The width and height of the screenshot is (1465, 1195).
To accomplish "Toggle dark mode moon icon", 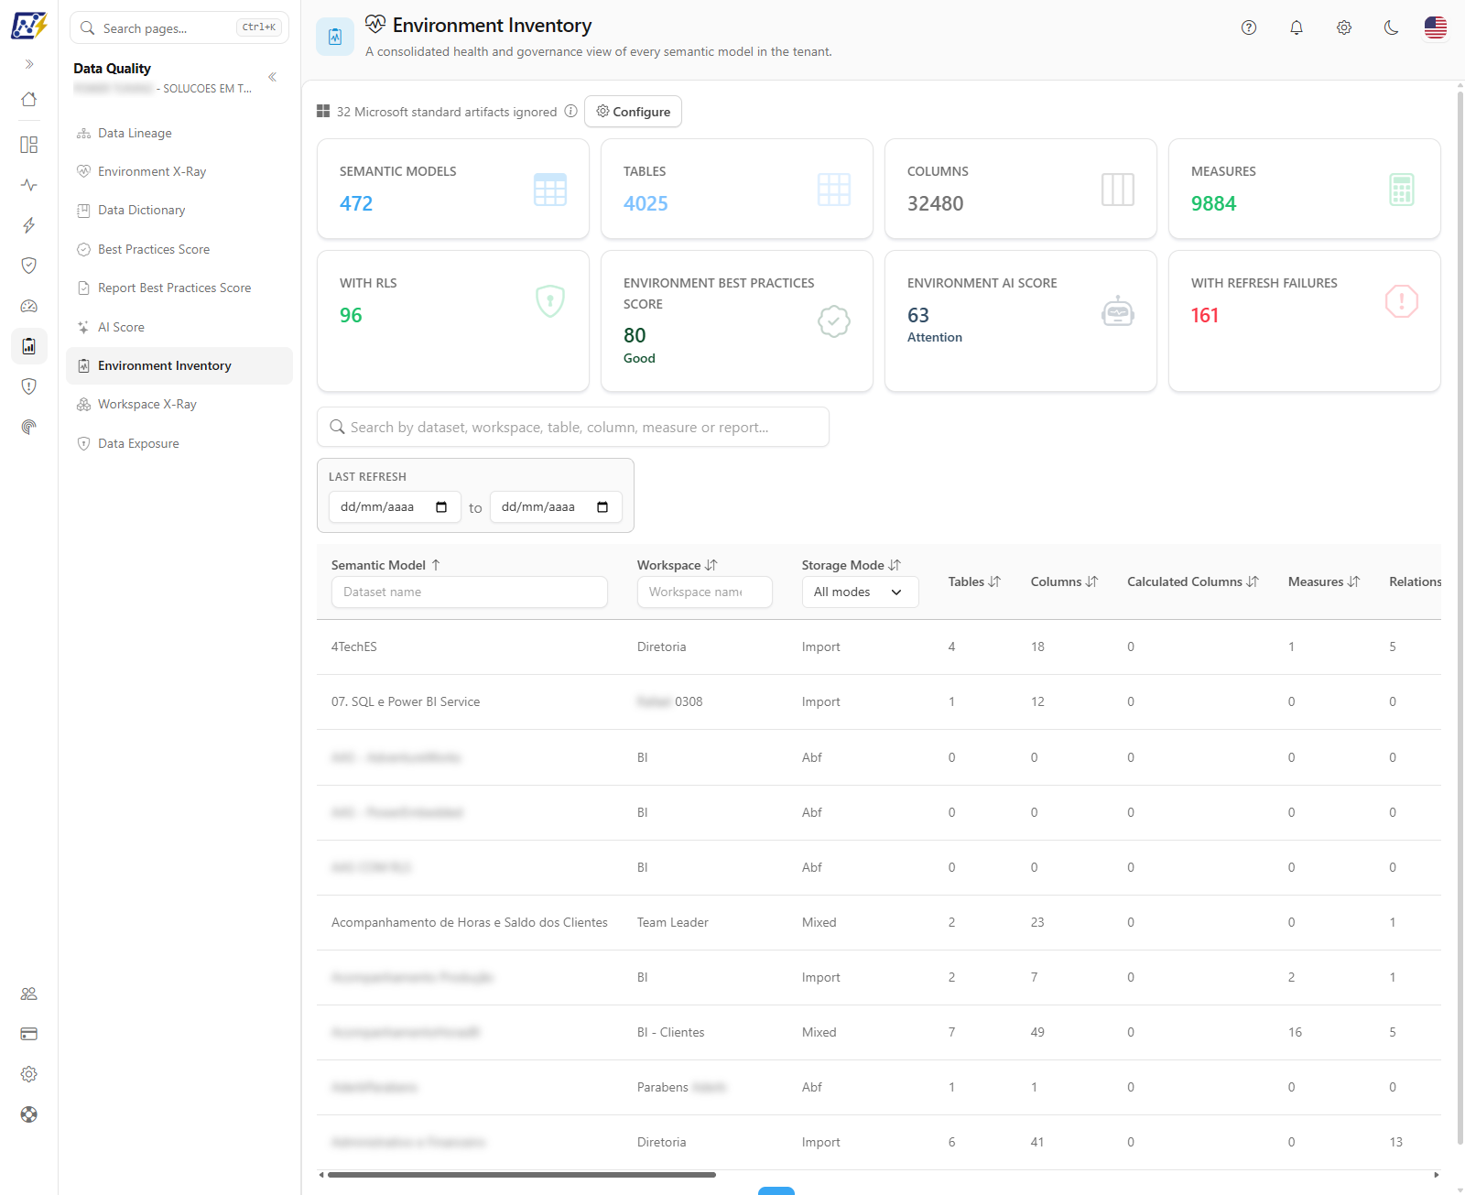I will coord(1392,27).
